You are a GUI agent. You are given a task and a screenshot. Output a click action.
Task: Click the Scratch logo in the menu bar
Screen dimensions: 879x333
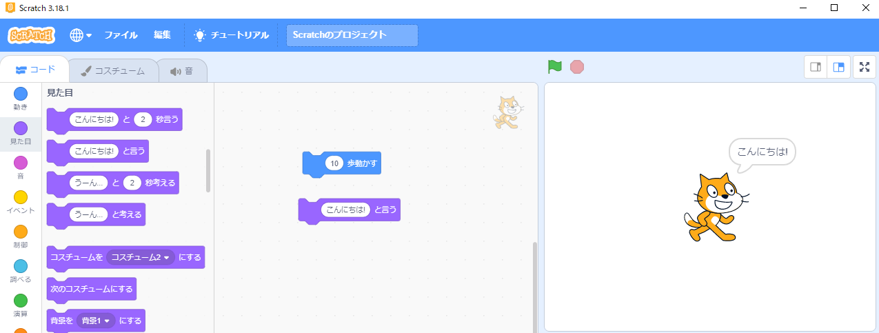31,35
